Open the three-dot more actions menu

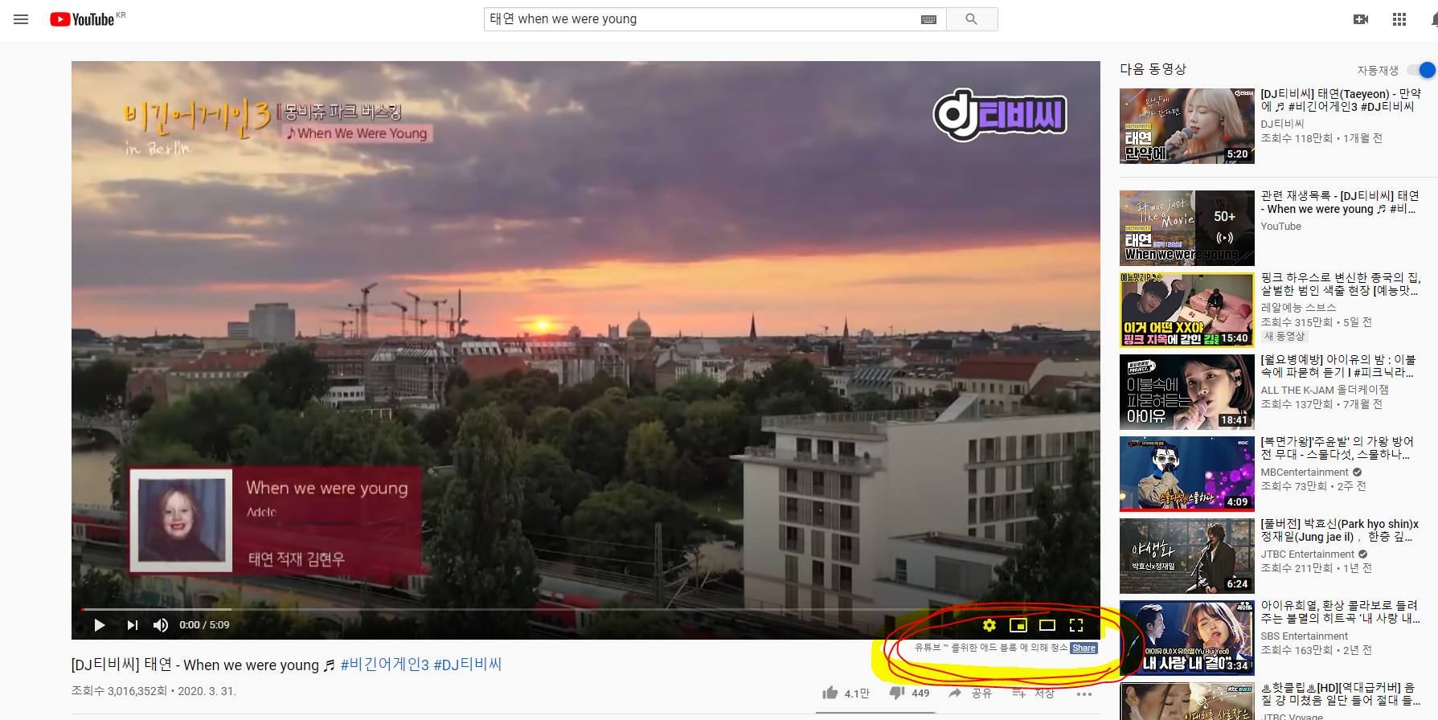(x=1084, y=693)
